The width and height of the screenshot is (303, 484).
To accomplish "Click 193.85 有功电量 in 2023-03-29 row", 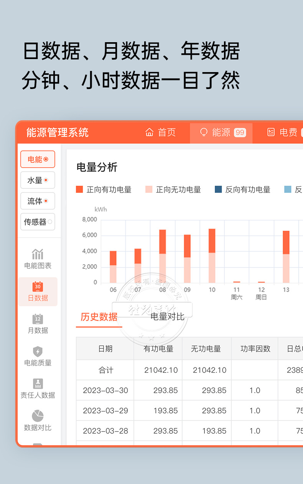I will click(166, 411).
